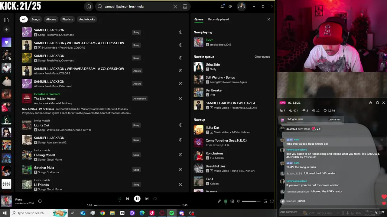Image resolution: width=387 pixels, height=217 pixels.
Task: Filter results by Audiobooks
Action: pos(87,19)
